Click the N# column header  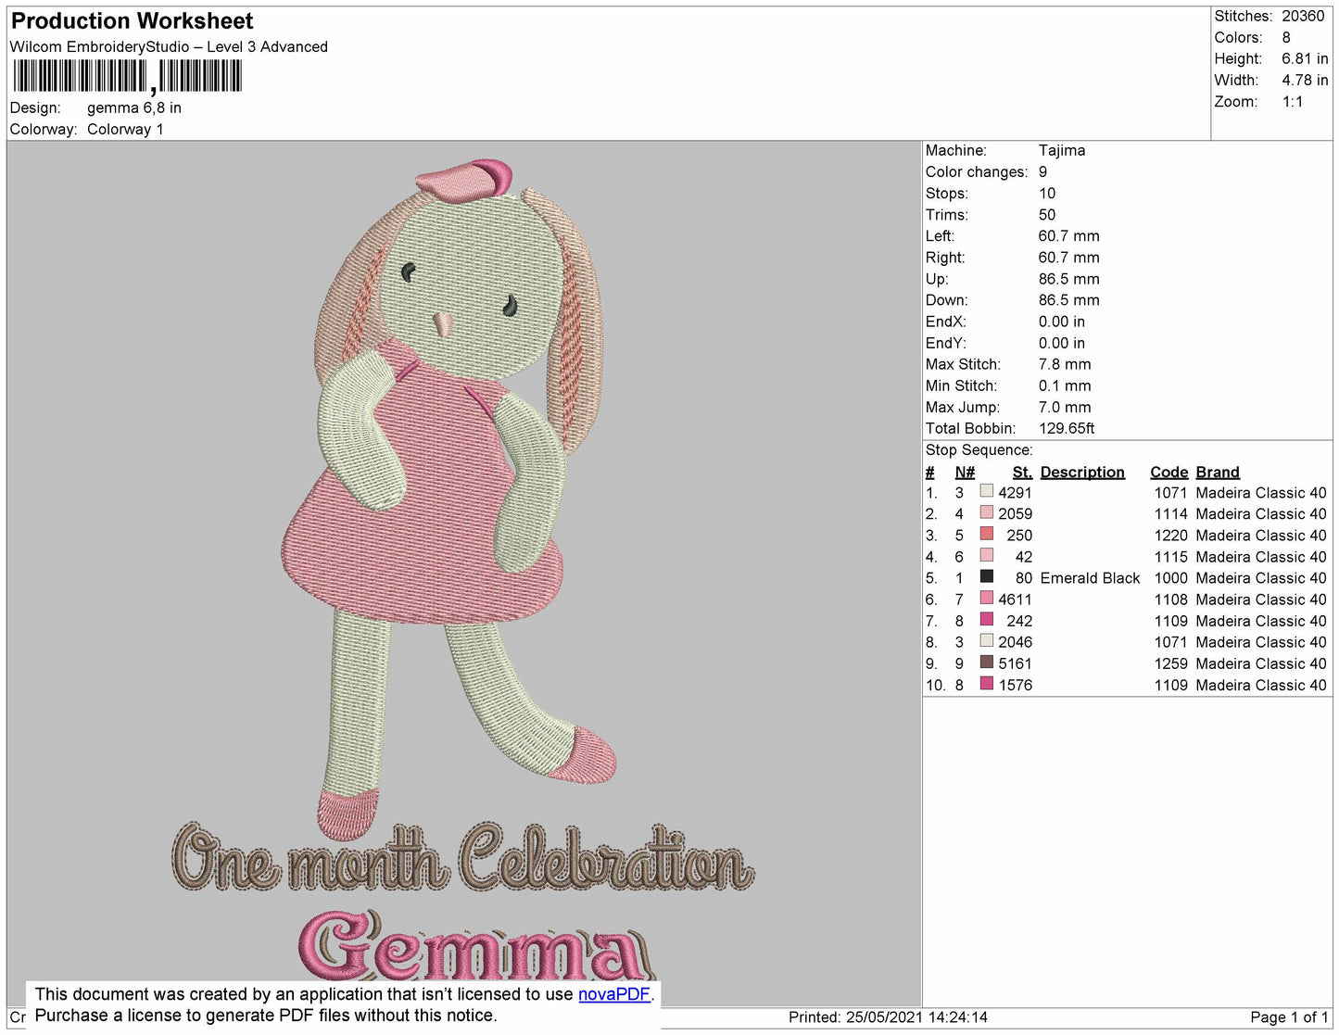[x=965, y=472]
